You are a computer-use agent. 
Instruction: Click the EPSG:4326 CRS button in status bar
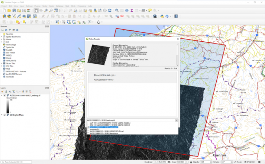coord(250,162)
